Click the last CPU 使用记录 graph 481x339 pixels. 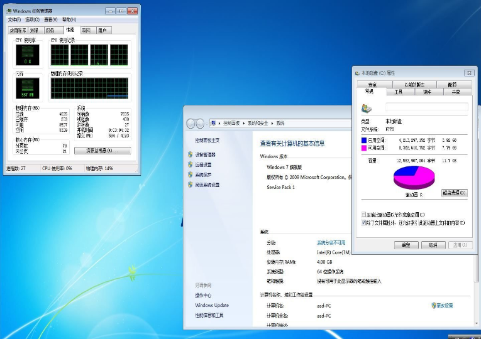tap(119, 55)
